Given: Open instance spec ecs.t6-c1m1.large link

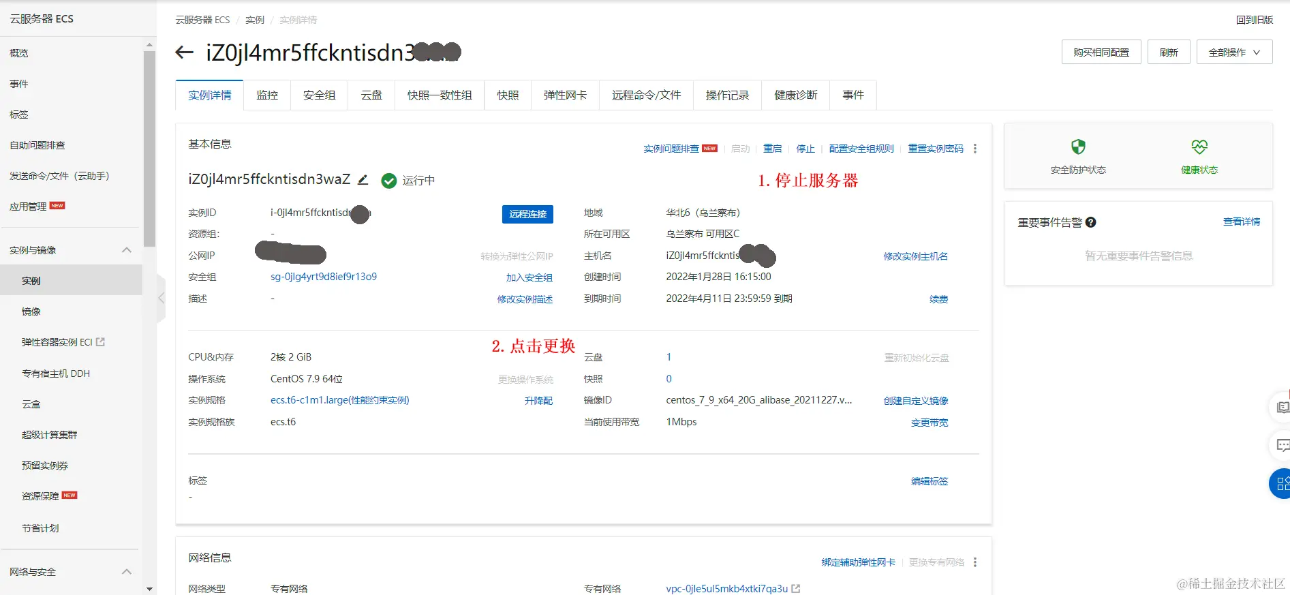Looking at the screenshot, I should coord(339,400).
